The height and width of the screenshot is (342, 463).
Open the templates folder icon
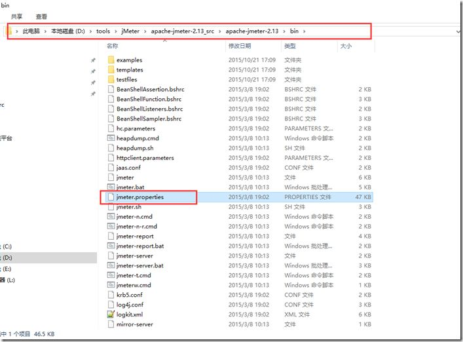[111, 69]
